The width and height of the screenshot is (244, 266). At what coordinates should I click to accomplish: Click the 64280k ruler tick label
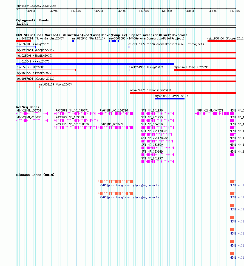(121, 11)
